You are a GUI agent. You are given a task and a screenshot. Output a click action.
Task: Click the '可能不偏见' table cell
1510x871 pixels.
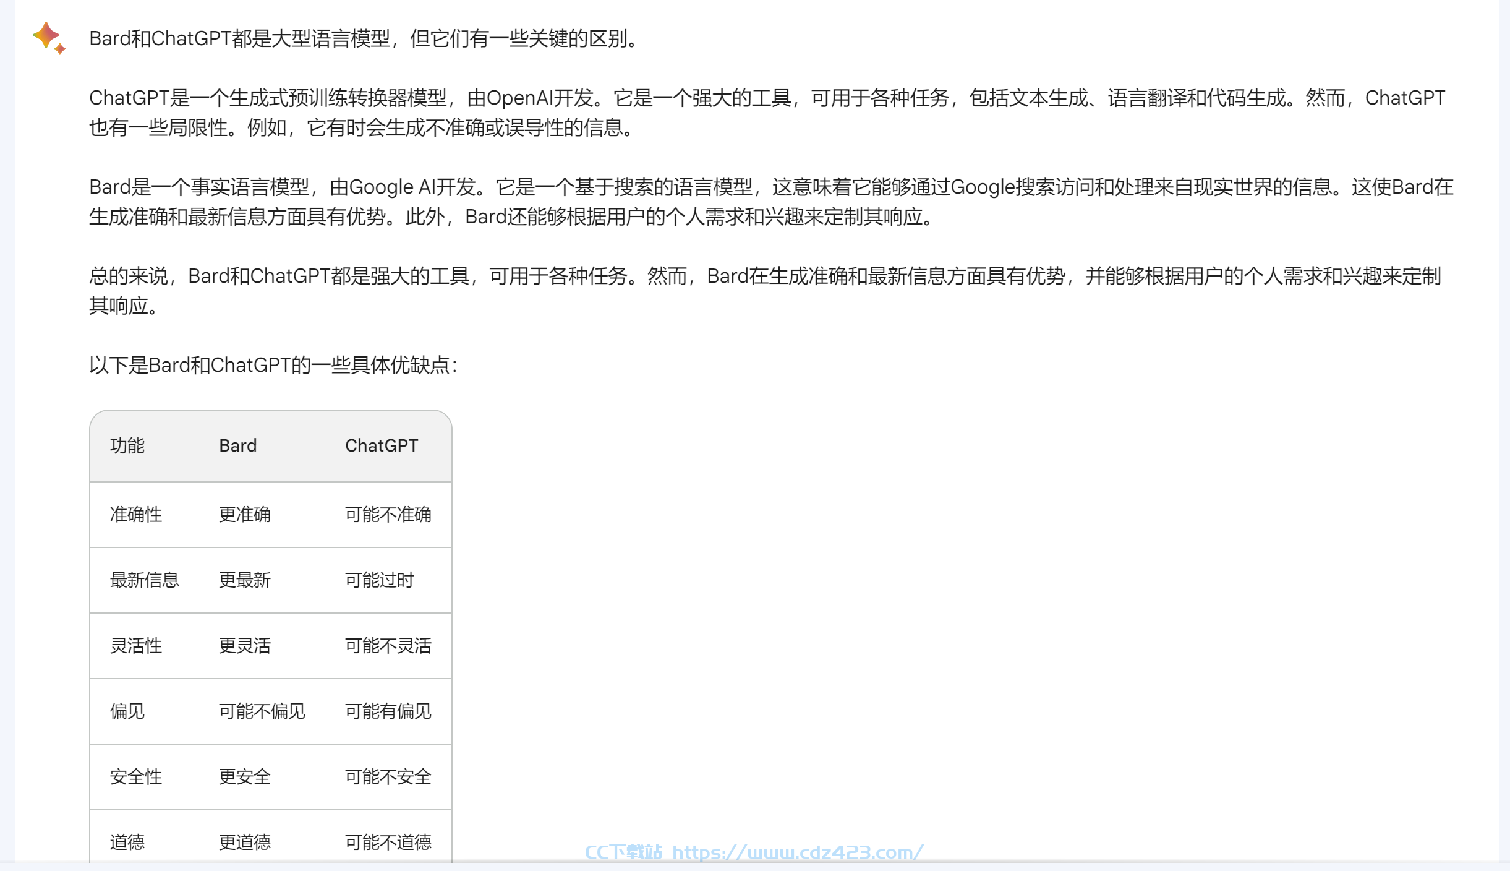(x=262, y=711)
